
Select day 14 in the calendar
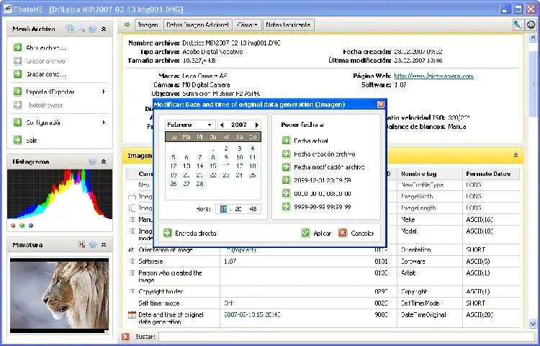(x=199, y=166)
